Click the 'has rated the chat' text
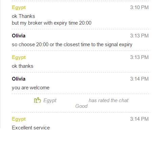 click(x=109, y=100)
